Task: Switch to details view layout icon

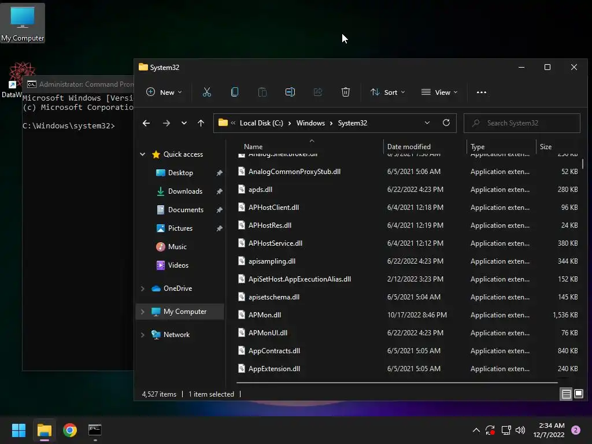Action: [567, 394]
